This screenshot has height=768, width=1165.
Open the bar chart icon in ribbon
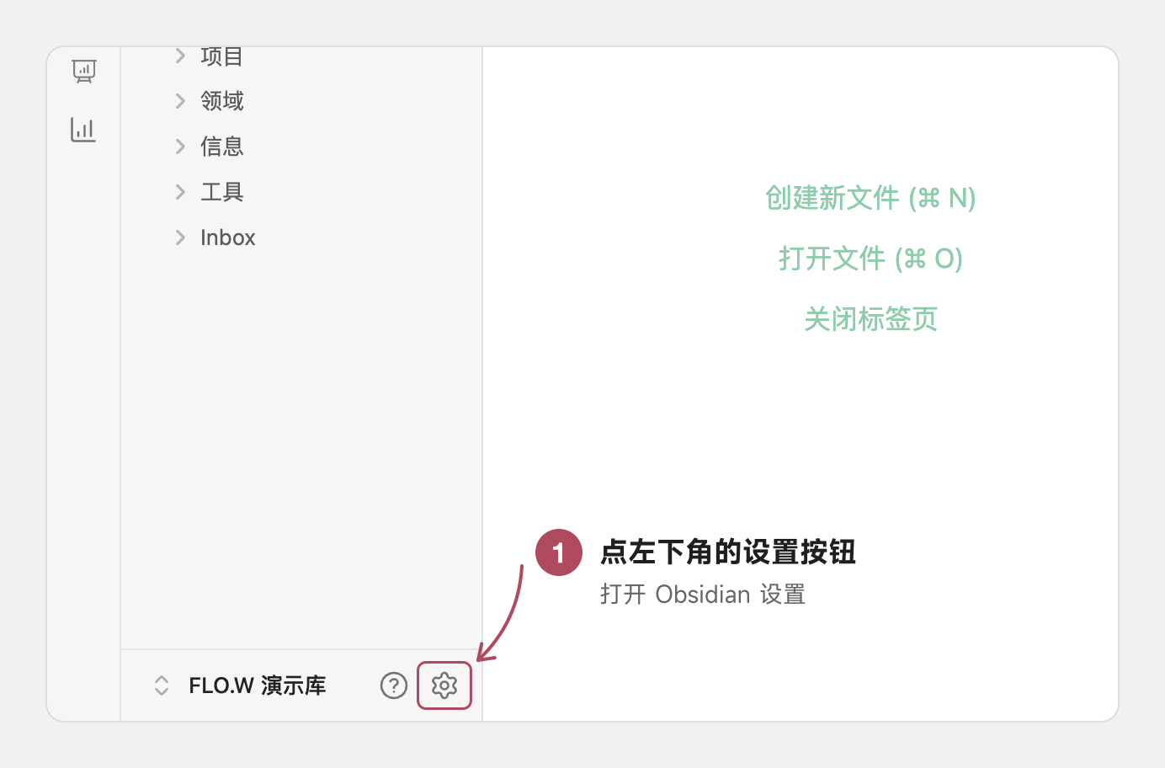tap(83, 130)
